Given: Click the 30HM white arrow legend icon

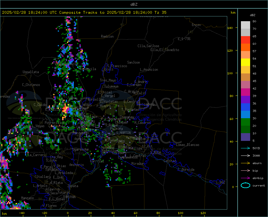Looking at the screenshot, I should click(245, 156).
